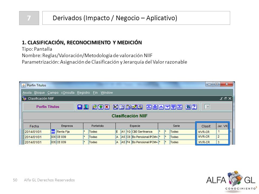Click the Print toolbar icon

(x=140, y=107)
